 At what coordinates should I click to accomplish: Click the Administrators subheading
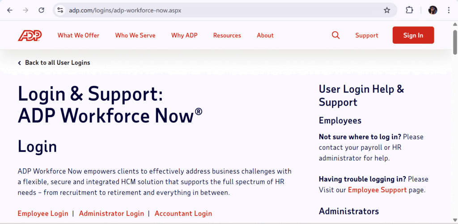point(349,211)
